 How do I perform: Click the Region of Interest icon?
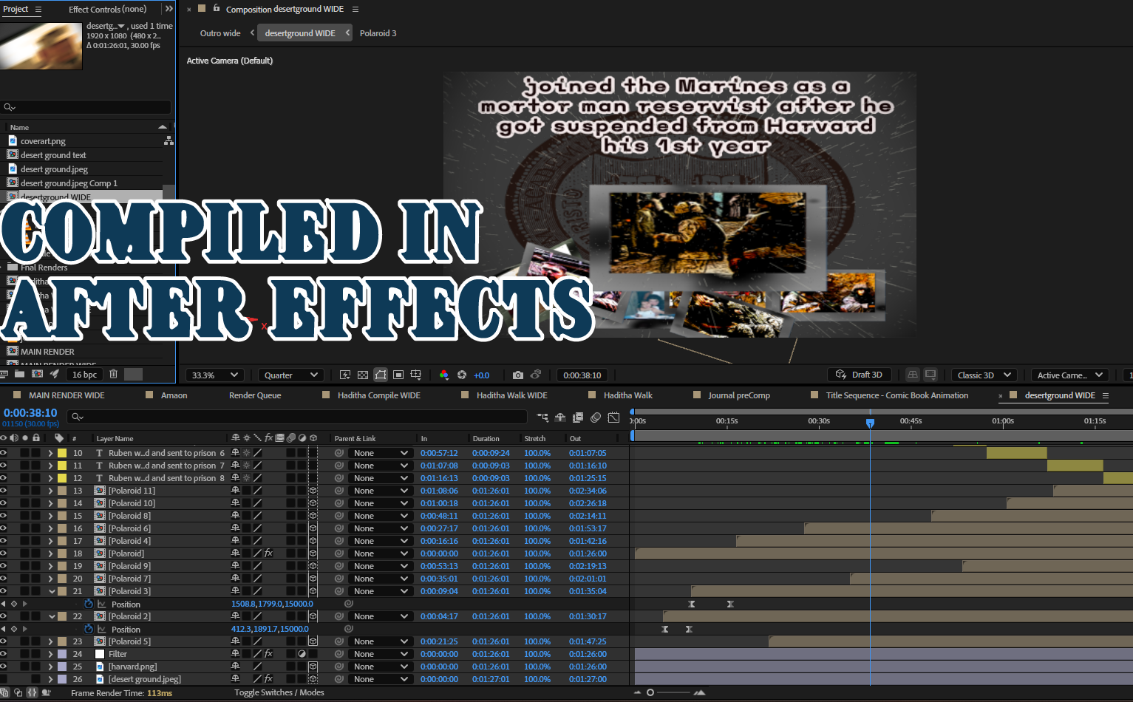(398, 375)
